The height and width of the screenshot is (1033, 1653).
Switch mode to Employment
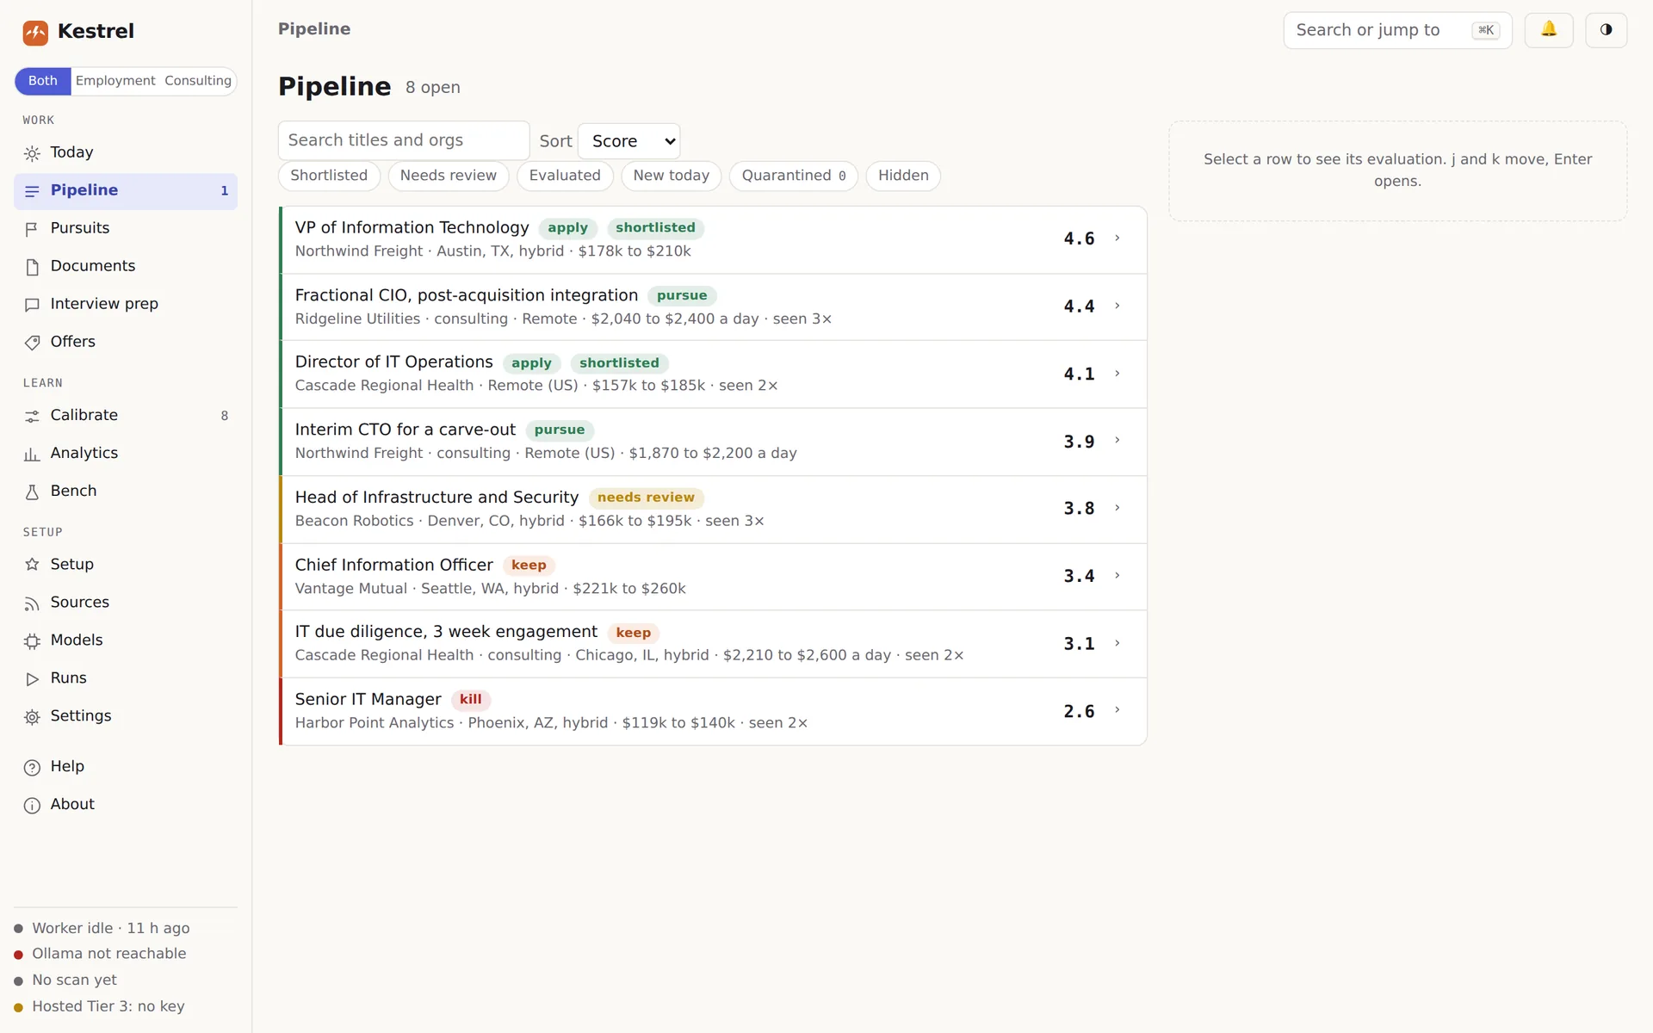pyautogui.click(x=115, y=81)
